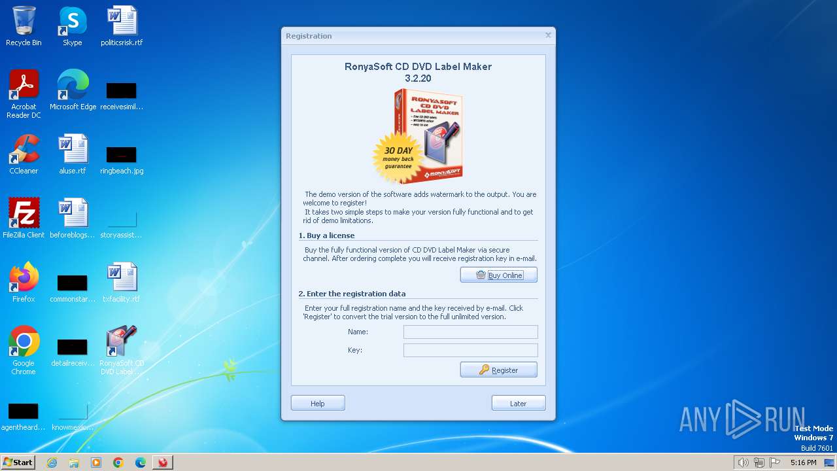Close the Registration dialog
The width and height of the screenshot is (837, 471).
click(548, 35)
